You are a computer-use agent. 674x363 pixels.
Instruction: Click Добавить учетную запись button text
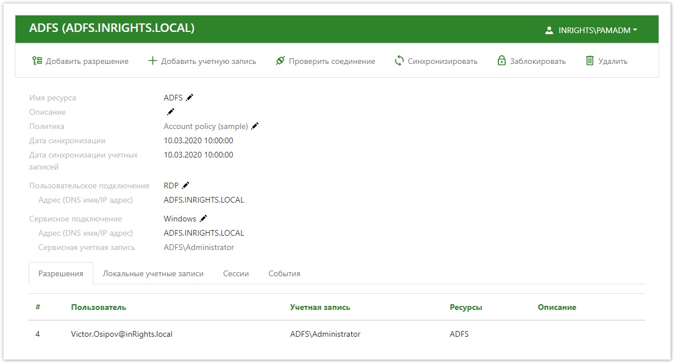pyautogui.click(x=208, y=61)
